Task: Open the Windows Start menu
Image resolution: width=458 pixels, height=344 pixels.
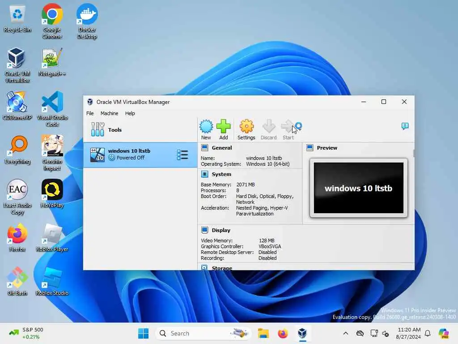Action: point(143,333)
